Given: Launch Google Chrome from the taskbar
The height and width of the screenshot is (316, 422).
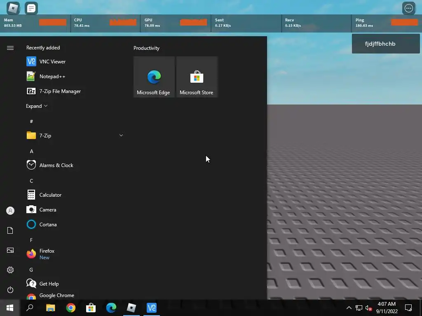Looking at the screenshot, I should click(71, 308).
